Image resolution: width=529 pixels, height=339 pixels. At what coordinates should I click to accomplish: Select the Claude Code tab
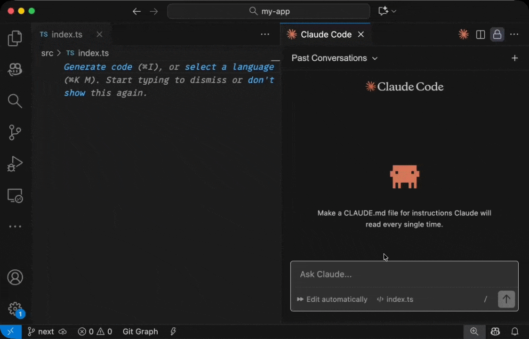326,34
